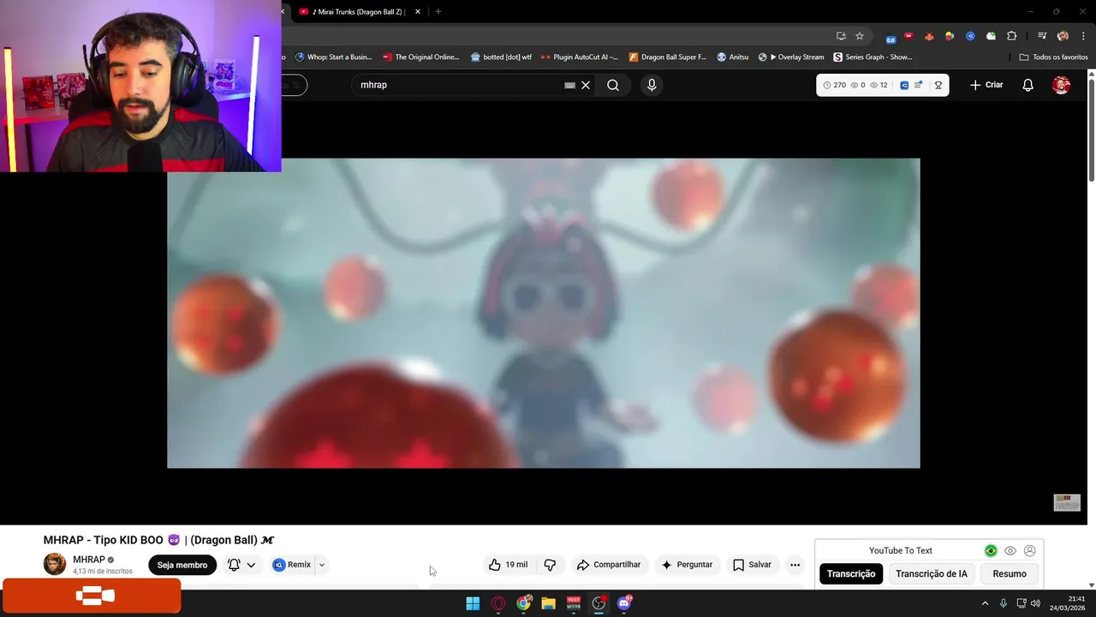Click the install app icon in address bar

(x=841, y=36)
